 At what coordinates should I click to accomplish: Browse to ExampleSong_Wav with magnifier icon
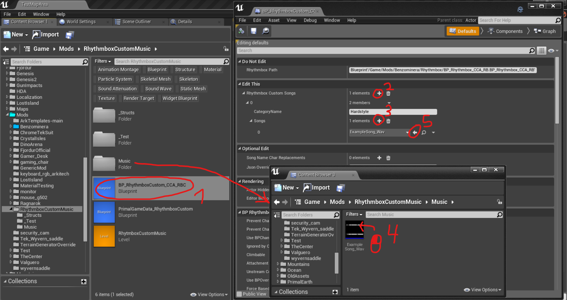(x=424, y=132)
